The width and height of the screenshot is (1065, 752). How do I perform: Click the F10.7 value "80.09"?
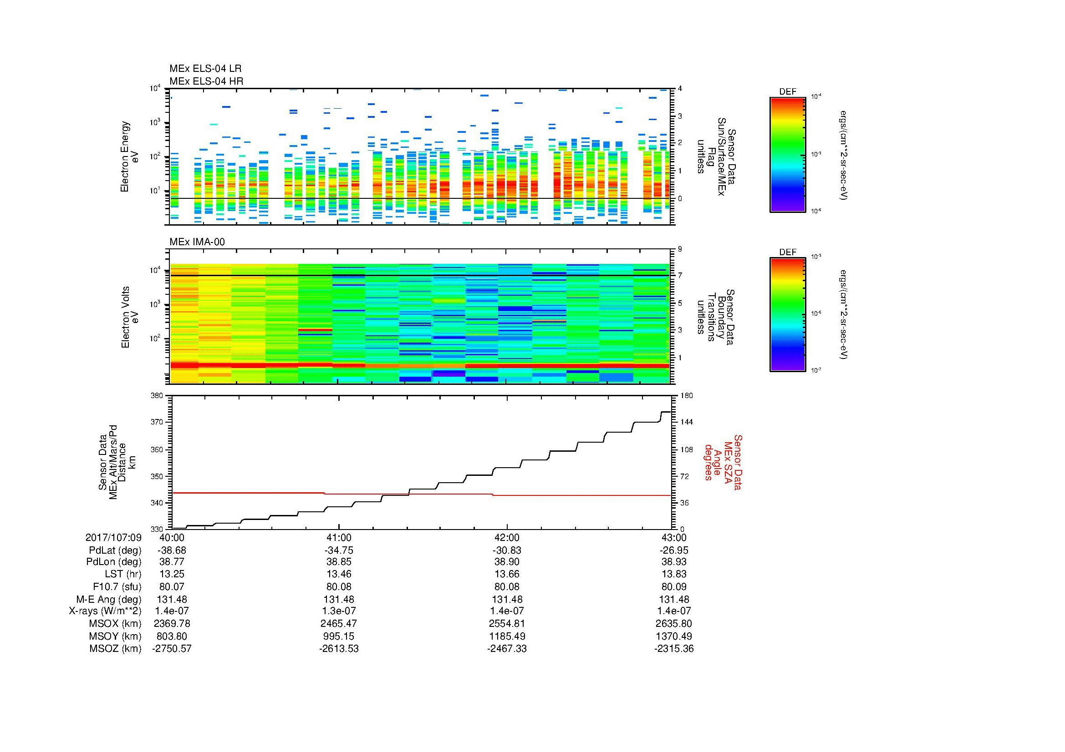pos(674,586)
